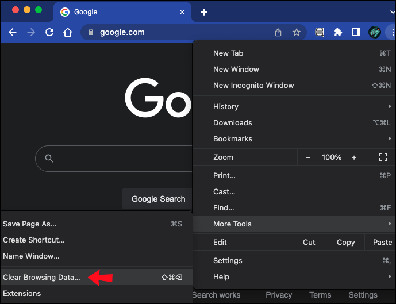Open the Terms footer link

pyautogui.click(x=320, y=295)
